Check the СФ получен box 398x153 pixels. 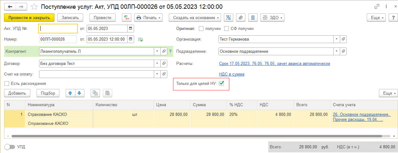tap(227, 28)
